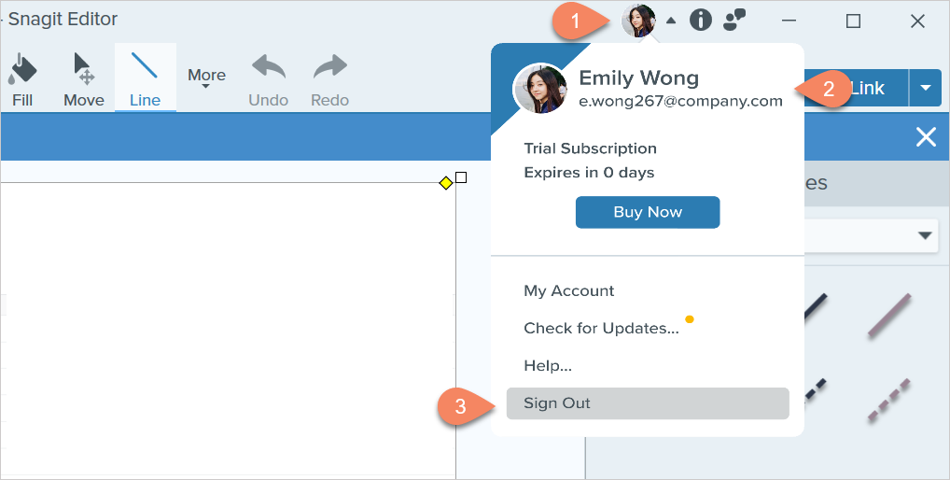The width and height of the screenshot is (950, 480).
Task: Choose the solid mauve line quick style
Action: pos(888,315)
